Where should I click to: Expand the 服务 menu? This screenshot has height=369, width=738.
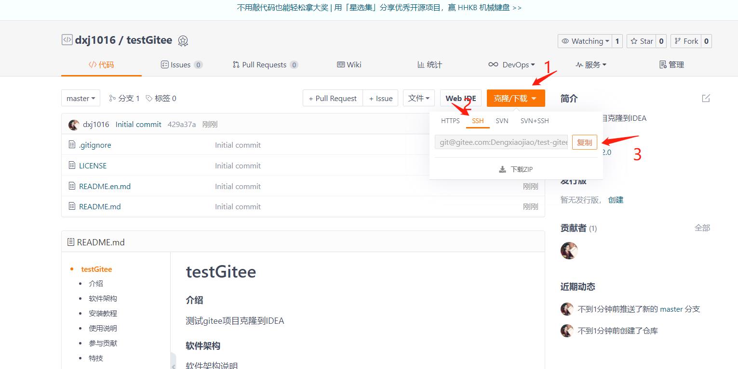[x=591, y=64]
